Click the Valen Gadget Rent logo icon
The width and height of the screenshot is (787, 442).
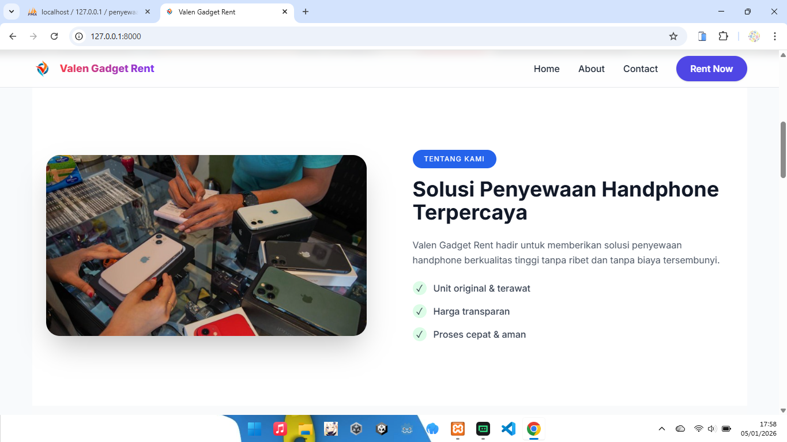(x=42, y=69)
